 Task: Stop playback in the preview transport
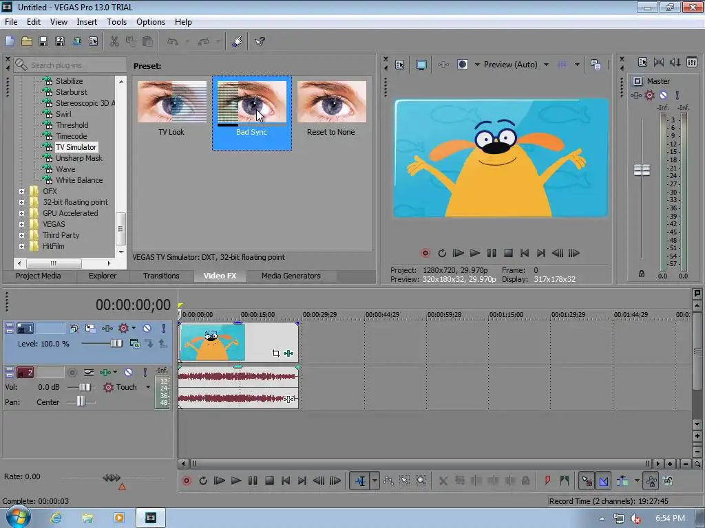[x=508, y=253]
